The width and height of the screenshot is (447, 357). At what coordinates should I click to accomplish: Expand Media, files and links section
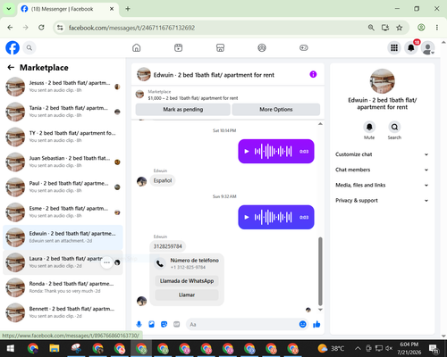[x=382, y=185]
